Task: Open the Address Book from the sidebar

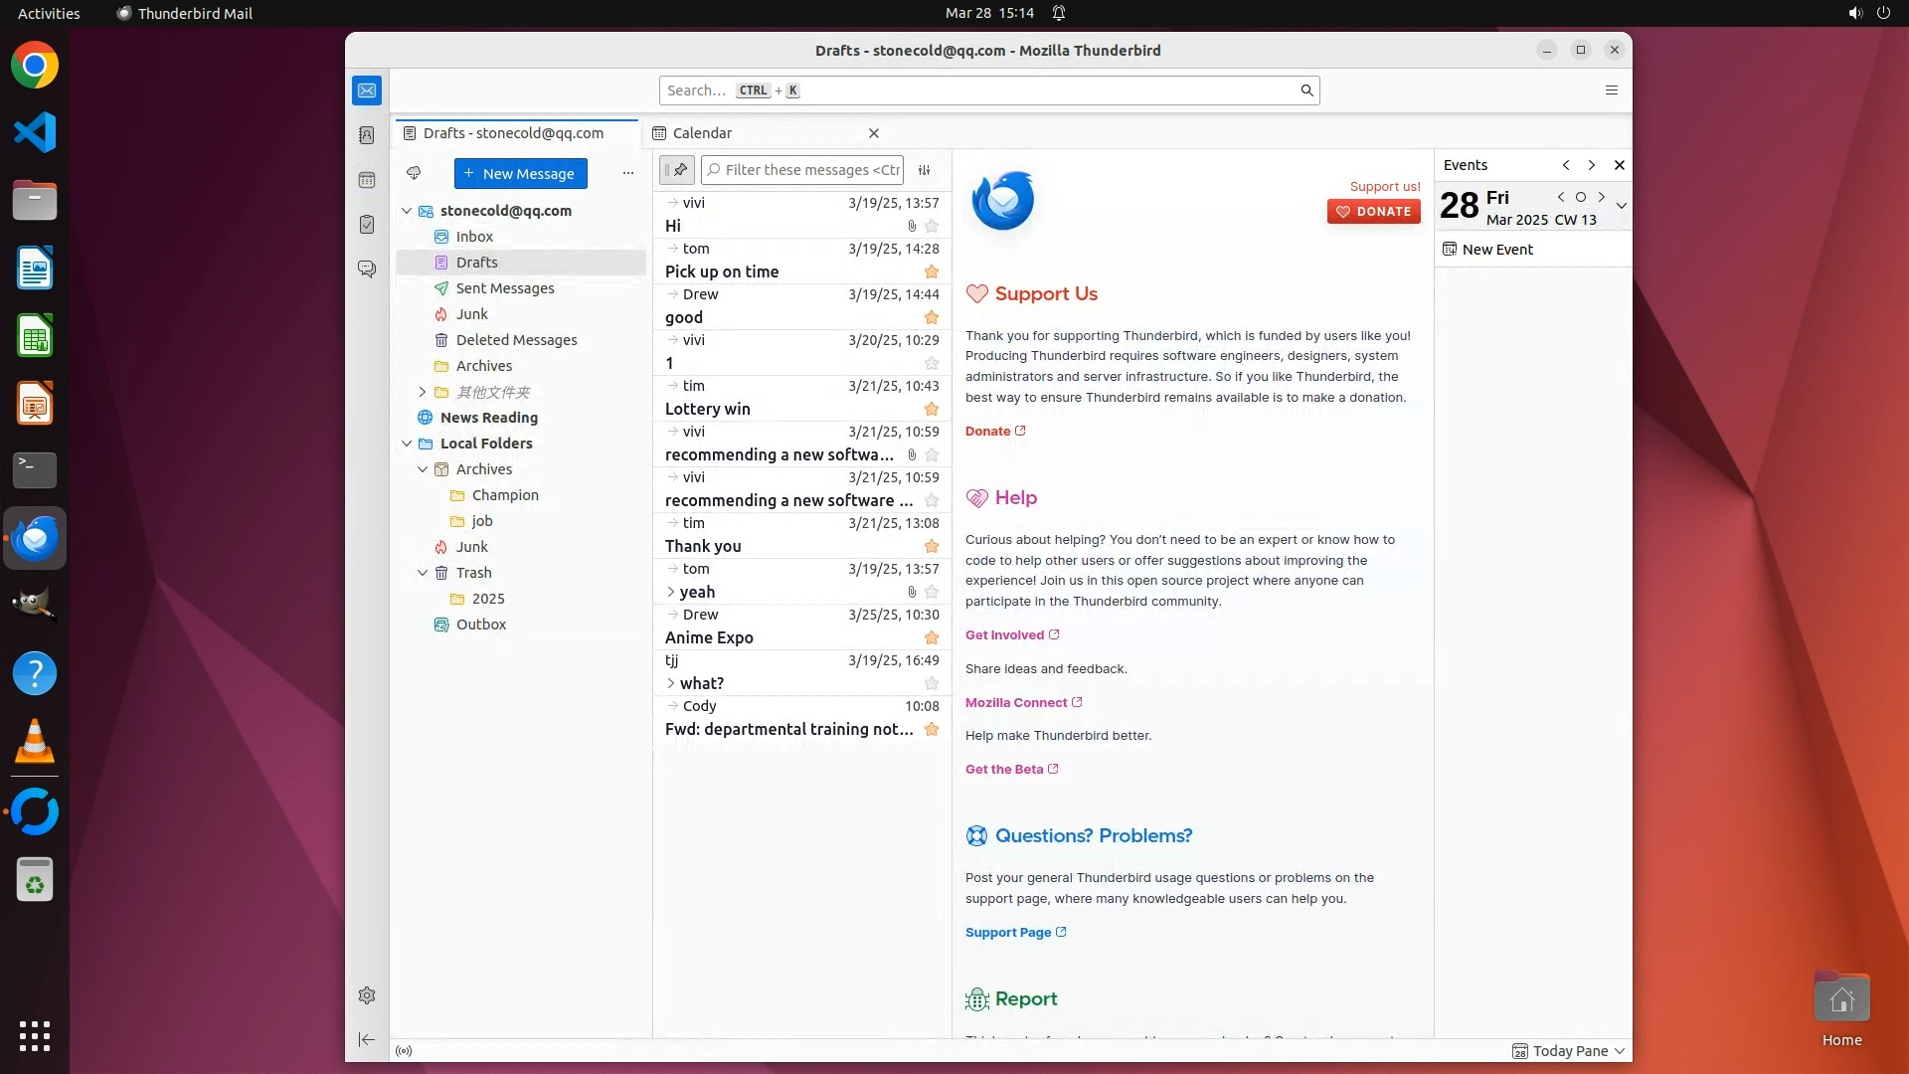Action: click(x=367, y=135)
